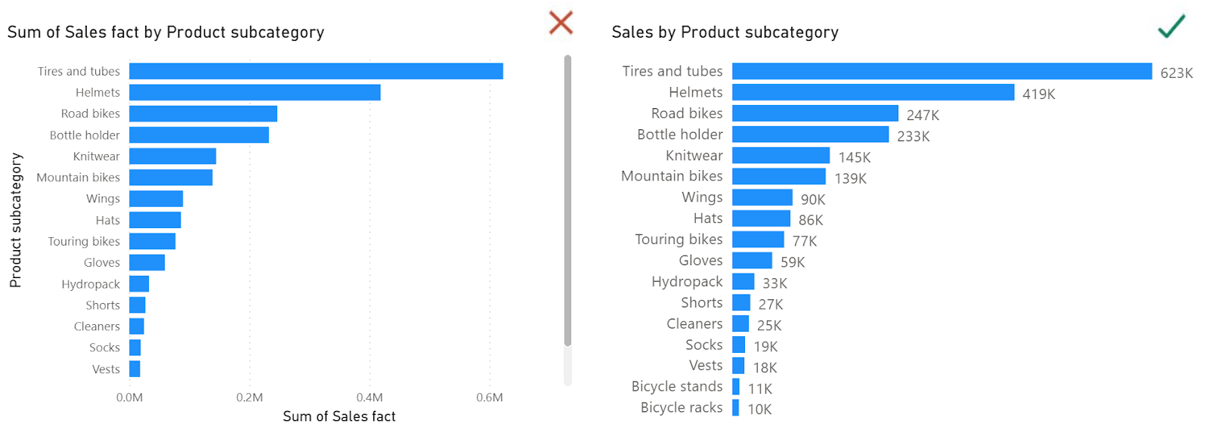Select the Tires and tubes bar in left chart
This screenshot has height=436, width=1209.
coord(316,71)
